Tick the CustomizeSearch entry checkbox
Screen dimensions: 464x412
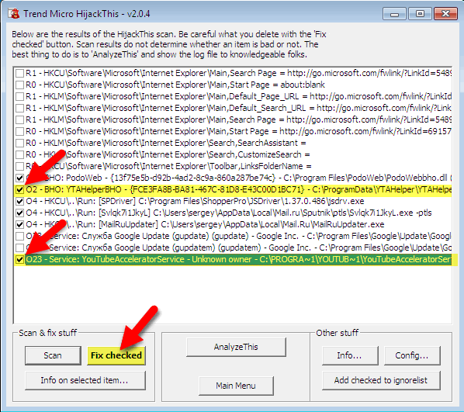tap(19, 154)
